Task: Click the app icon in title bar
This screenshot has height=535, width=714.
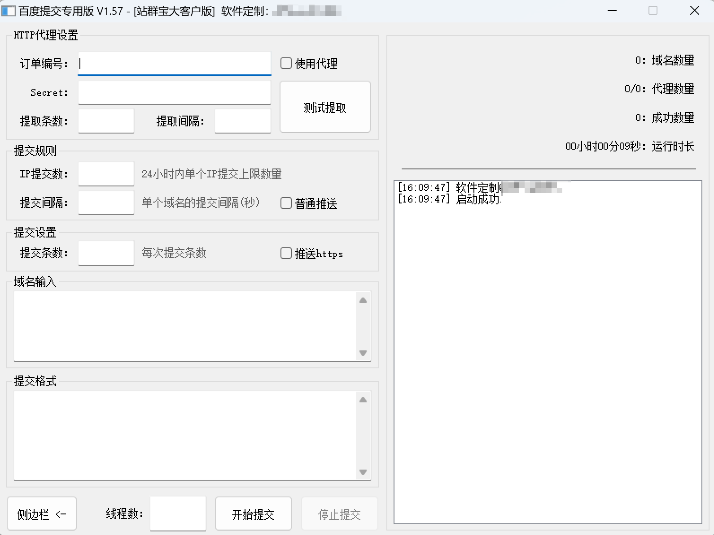Action: 9,11
